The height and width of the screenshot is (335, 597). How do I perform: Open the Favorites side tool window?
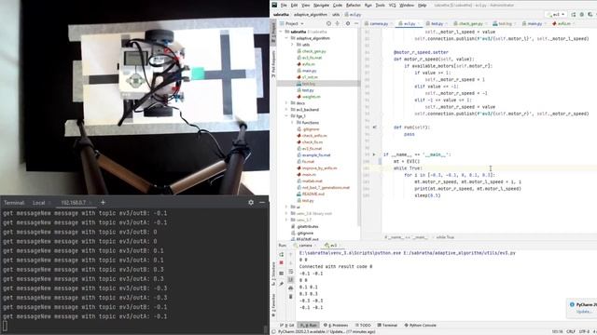click(x=273, y=306)
